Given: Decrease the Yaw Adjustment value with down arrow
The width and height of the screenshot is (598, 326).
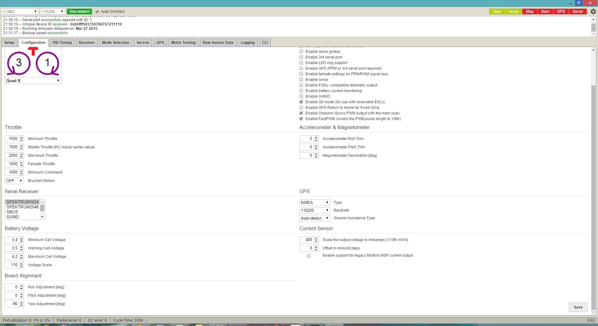Looking at the screenshot, I should pos(21,305).
